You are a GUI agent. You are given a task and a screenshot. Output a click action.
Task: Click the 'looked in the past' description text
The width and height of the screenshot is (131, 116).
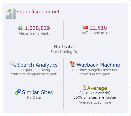(x=95, y=74)
